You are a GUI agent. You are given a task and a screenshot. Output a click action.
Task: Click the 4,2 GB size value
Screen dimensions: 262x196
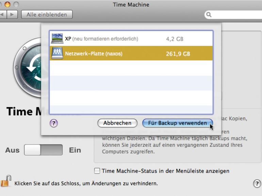tap(175, 39)
